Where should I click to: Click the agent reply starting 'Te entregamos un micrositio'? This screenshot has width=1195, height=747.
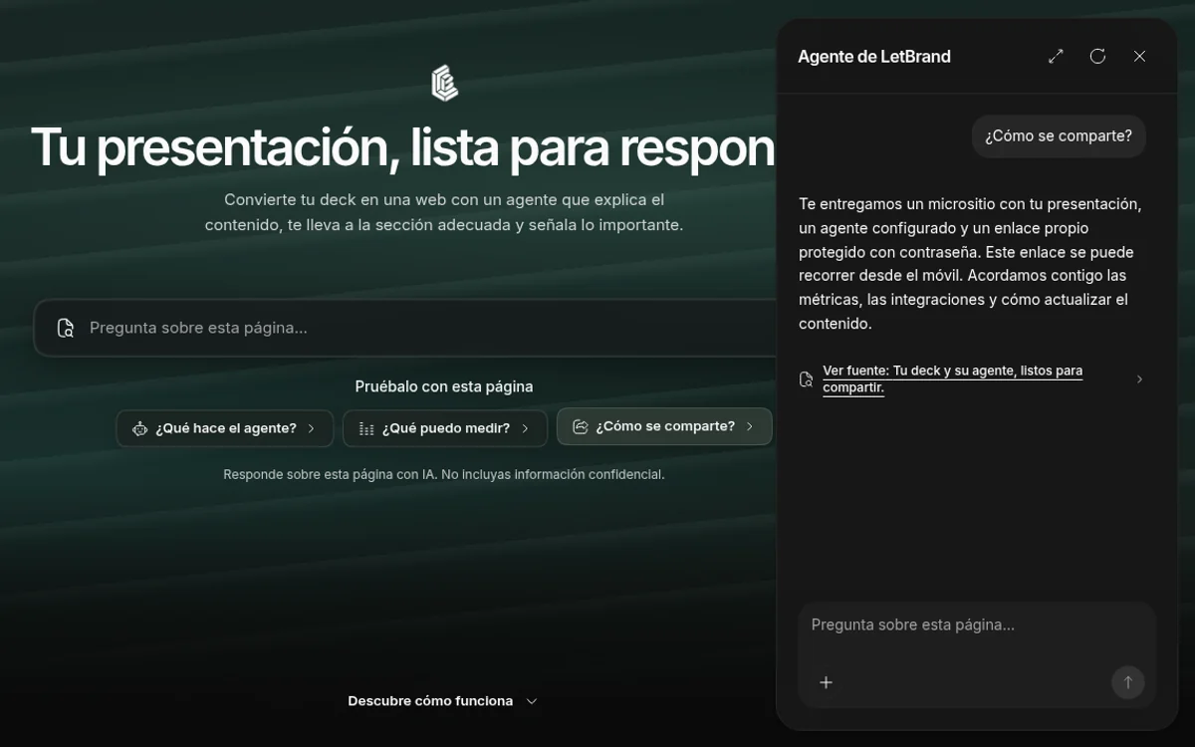[971, 264]
